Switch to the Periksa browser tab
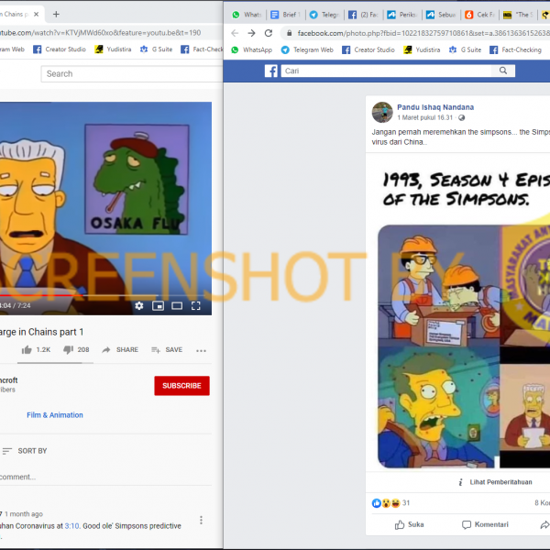Screen dimensions: 550x550 [x=402, y=15]
